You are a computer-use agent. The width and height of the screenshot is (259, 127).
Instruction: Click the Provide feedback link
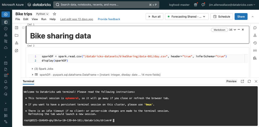pyautogui.click(x=109, y=19)
